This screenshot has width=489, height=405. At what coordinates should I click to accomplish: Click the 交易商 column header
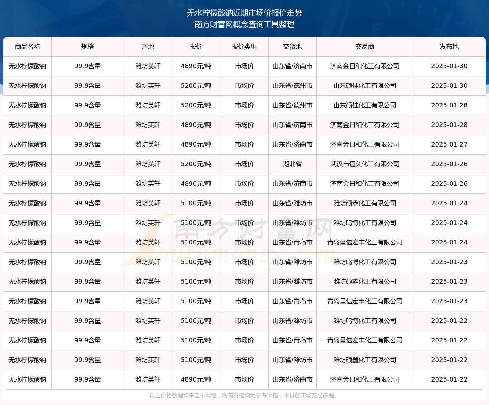click(x=365, y=47)
